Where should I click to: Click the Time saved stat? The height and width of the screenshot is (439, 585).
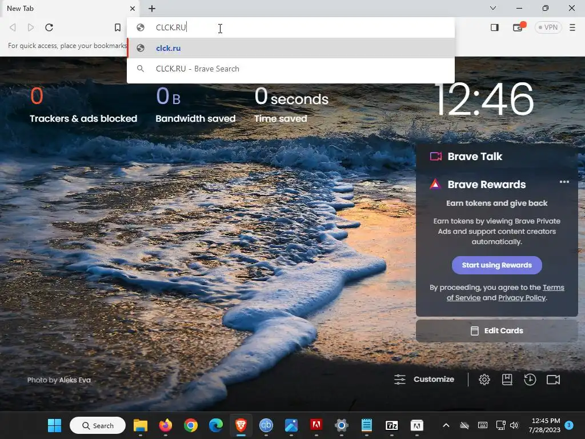(291, 105)
